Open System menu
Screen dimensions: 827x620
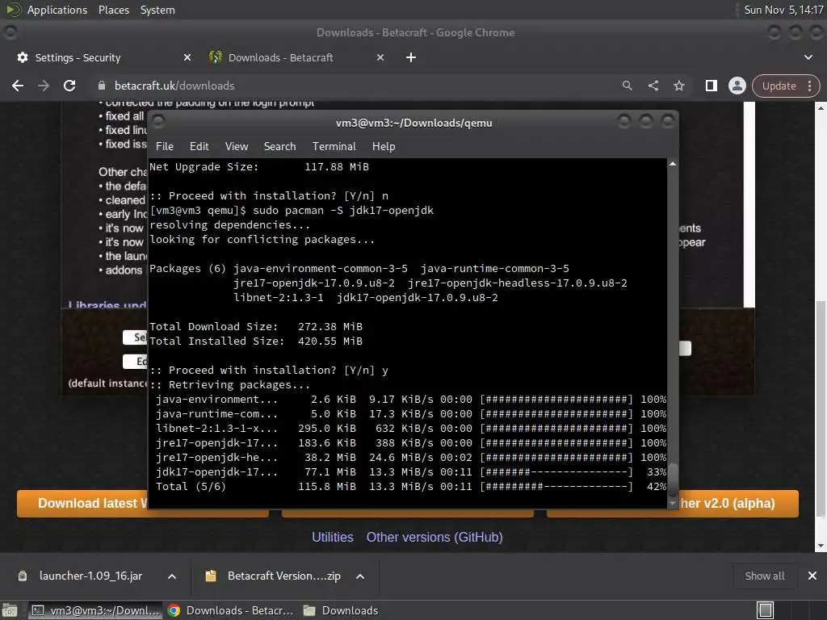coord(157,10)
